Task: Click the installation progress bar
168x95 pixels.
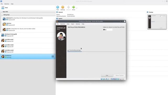Action: pyautogui.click(x=96, y=52)
